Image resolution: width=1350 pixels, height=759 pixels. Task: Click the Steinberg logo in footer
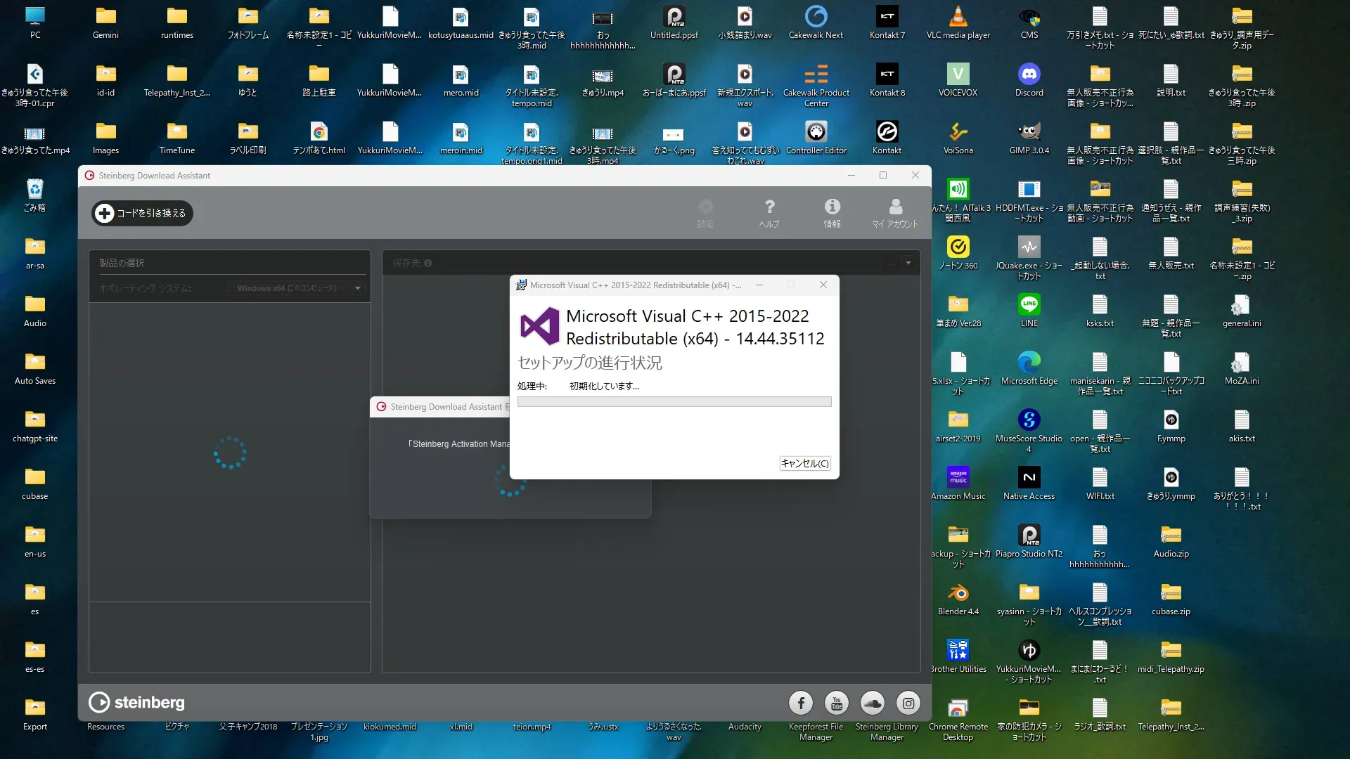pos(137,702)
